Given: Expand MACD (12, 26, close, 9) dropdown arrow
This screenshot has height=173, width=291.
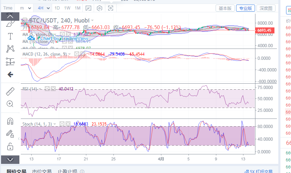Looking at the screenshot, I should click(x=70, y=54).
